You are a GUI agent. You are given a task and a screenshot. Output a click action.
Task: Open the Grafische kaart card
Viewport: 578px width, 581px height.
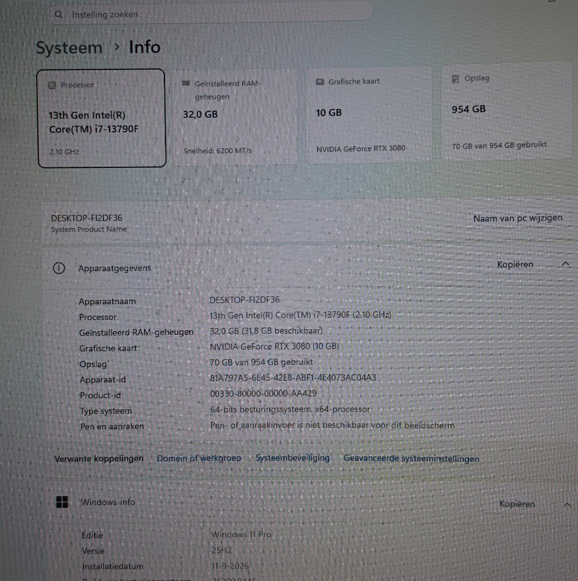pyautogui.click(x=369, y=115)
